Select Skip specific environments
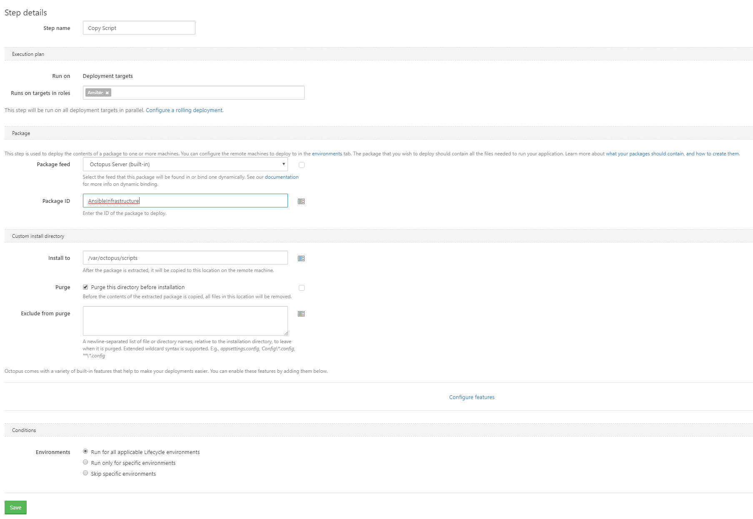 (85, 473)
